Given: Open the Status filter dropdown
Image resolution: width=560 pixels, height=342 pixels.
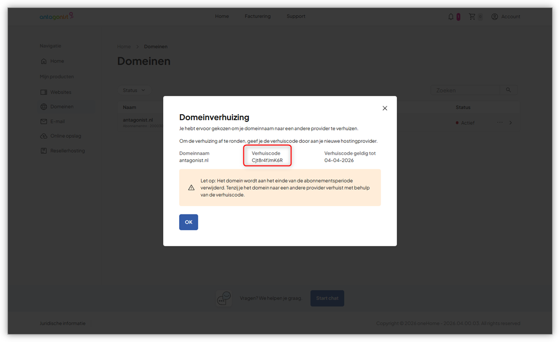Looking at the screenshot, I should pos(134,90).
